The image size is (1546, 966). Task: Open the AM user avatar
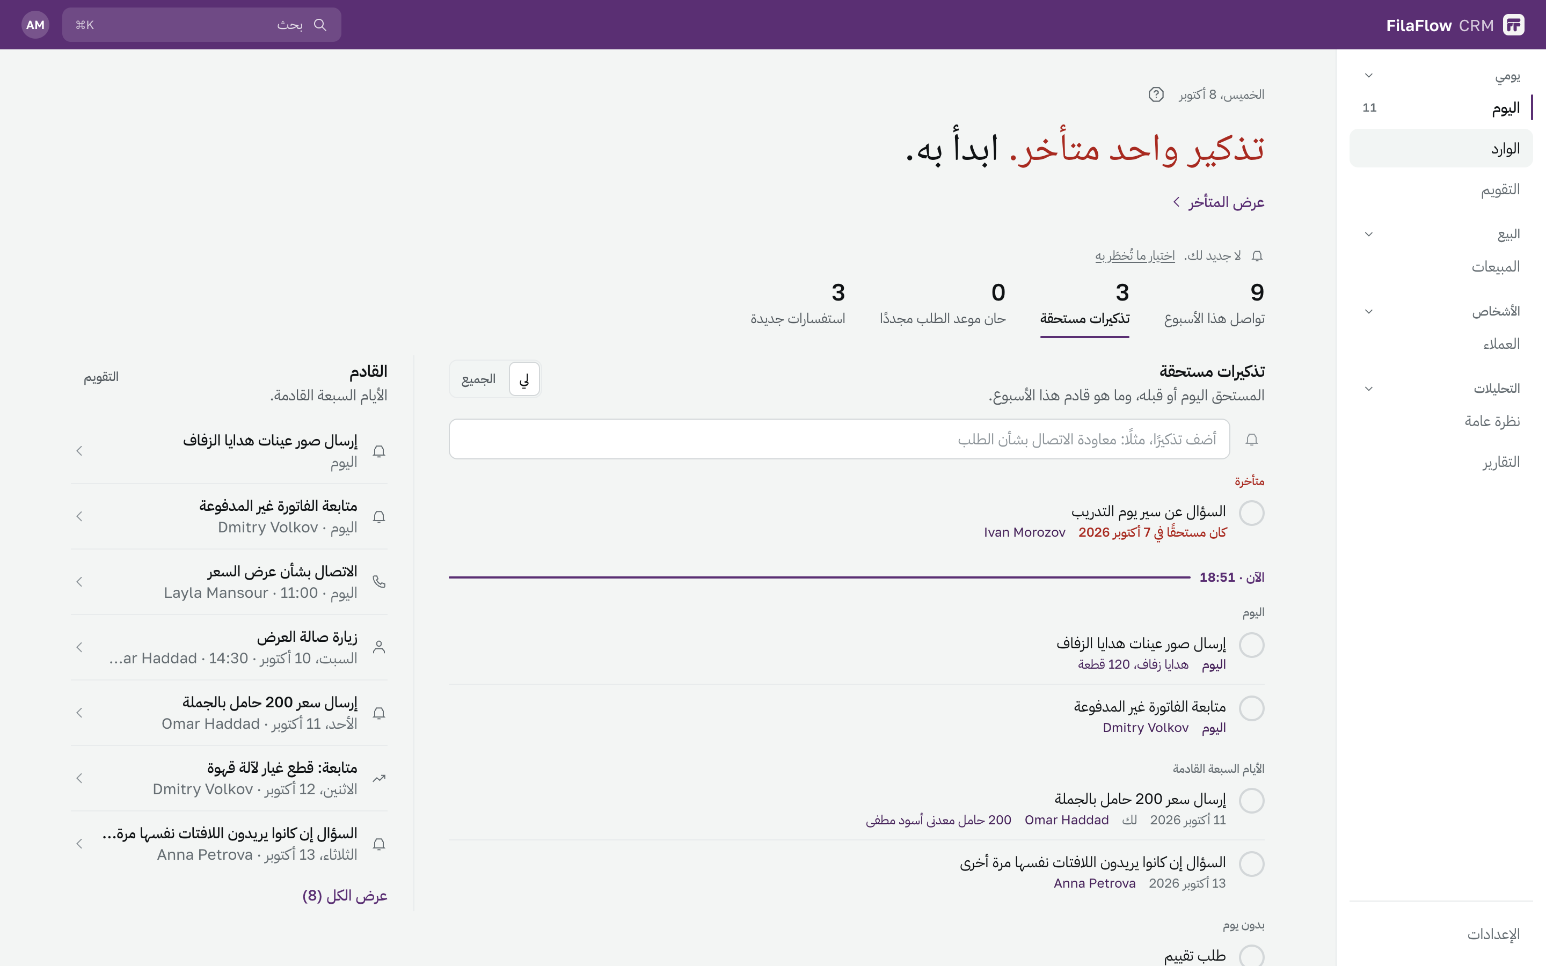pos(35,25)
